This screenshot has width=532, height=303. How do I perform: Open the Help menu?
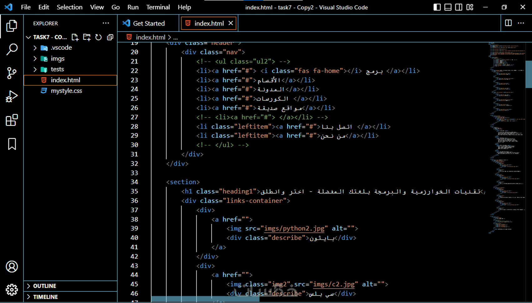[x=184, y=7]
